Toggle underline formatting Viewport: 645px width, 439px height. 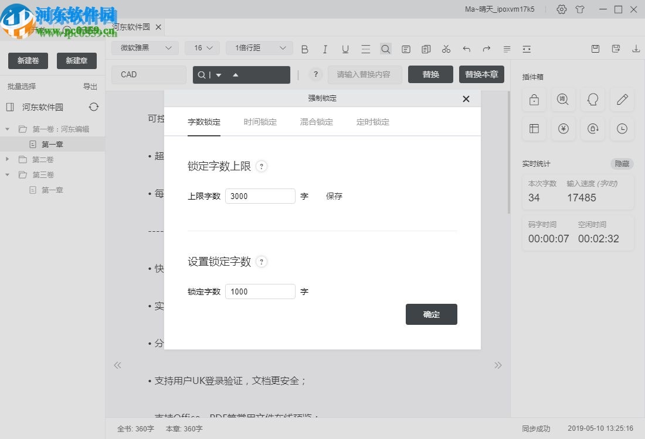[x=345, y=49]
